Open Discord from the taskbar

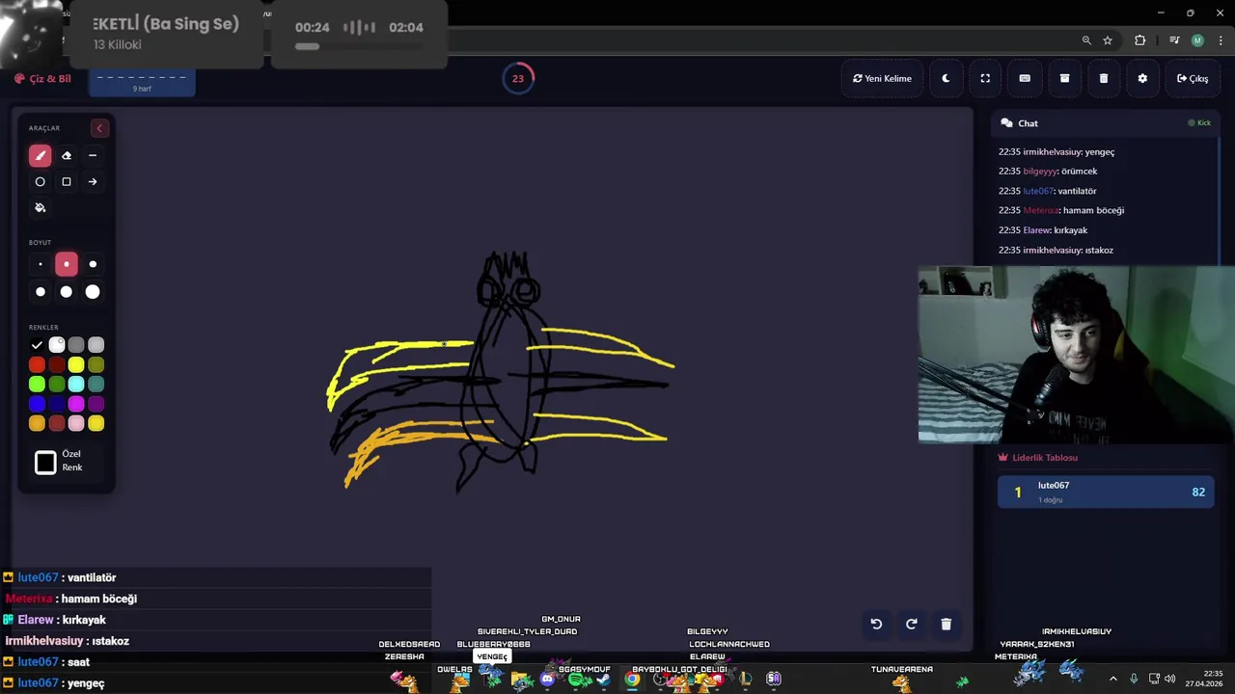548,679
